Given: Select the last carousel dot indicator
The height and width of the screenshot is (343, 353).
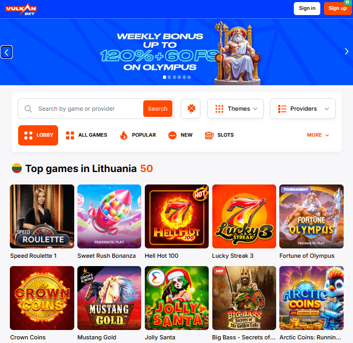Looking at the screenshot, I should pos(189,77).
